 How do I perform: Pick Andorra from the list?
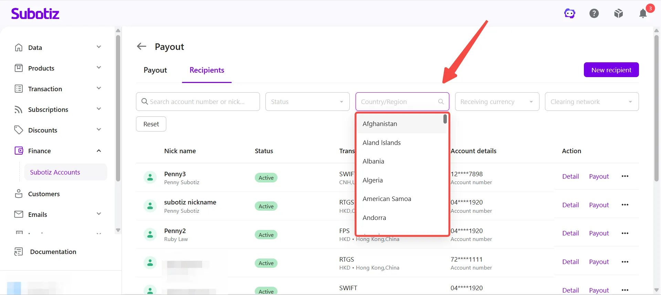[x=402, y=218]
